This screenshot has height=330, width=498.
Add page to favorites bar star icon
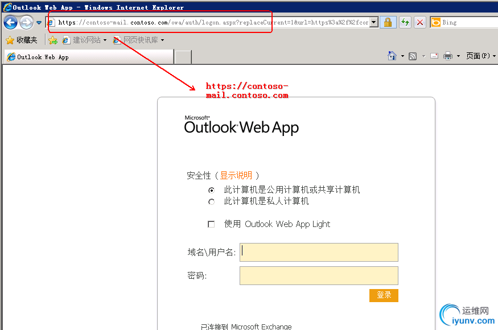pyautogui.click(x=53, y=40)
